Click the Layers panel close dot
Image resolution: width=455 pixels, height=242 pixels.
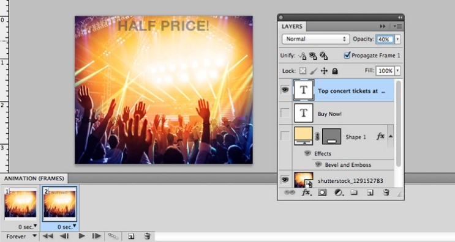tap(281, 18)
